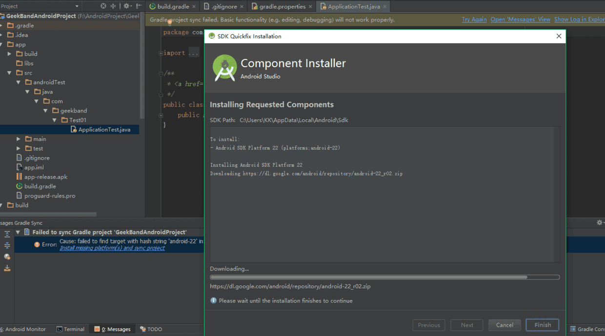Expand the test folder
Viewport: 605px width, 336px height.
[18, 149]
